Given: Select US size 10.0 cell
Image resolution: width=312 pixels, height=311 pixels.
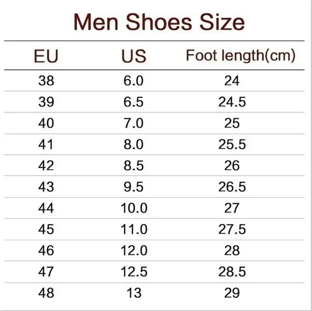Looking at the screenshot, I should (134, 208).
